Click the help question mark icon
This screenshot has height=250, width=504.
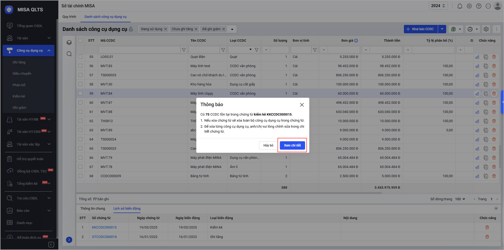479,6
